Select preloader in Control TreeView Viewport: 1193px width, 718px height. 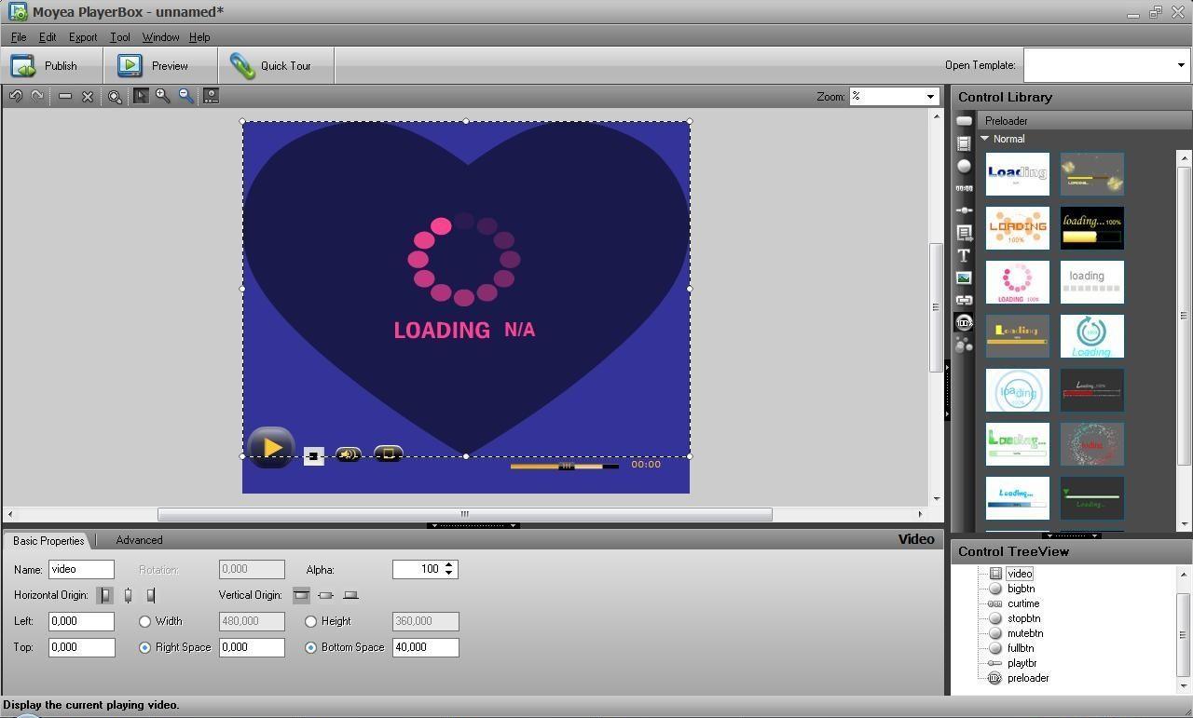click(1028, 678)
